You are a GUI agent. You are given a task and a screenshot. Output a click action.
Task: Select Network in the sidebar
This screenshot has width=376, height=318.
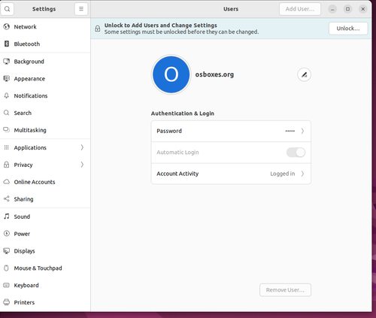(x=45, y=26)
